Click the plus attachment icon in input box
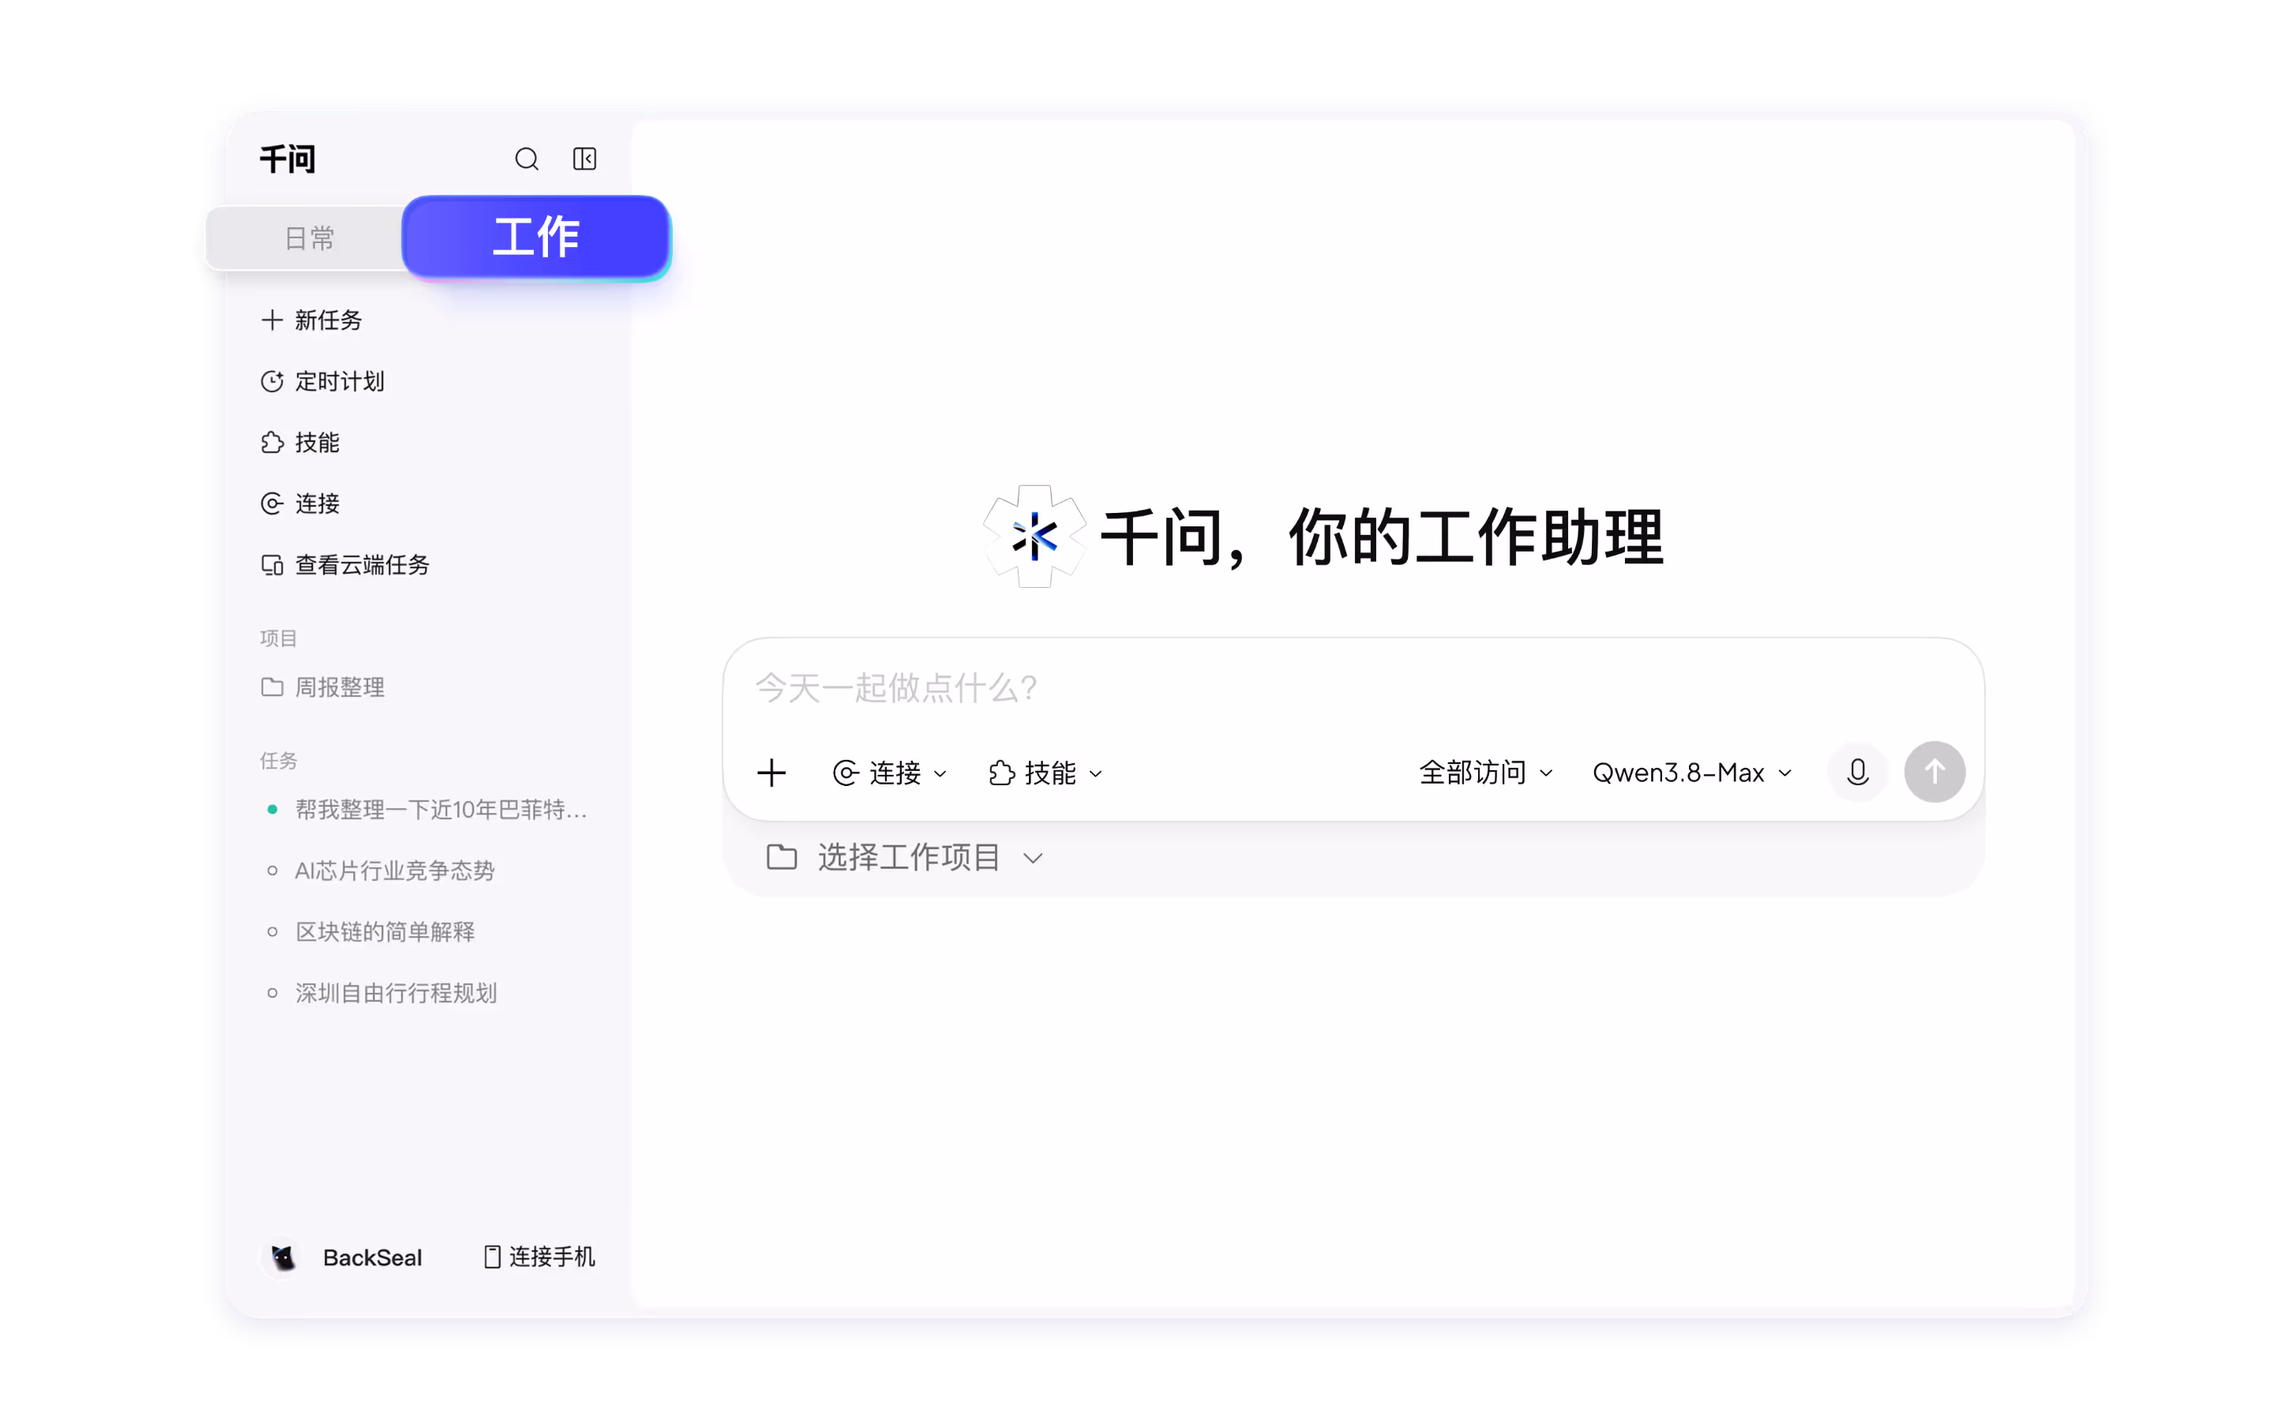This screenshot has height=1411, width=2274. pyautogui.click(x=772, y=773)
